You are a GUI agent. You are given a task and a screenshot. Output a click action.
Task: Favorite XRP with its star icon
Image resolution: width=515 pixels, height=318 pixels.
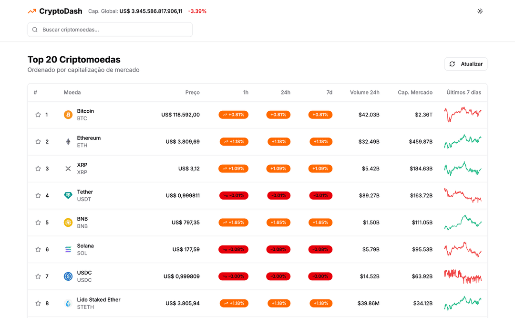(38, 169)
